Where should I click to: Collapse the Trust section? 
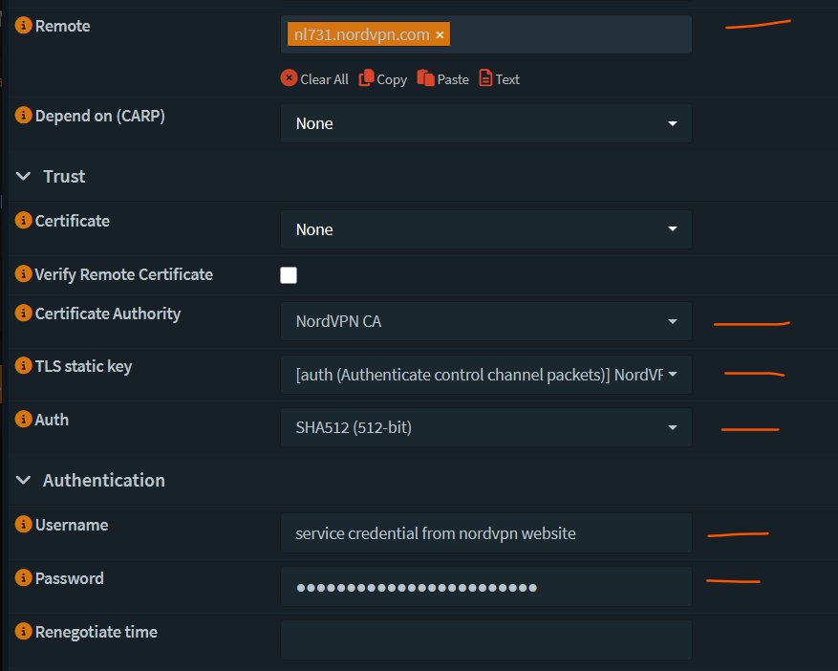[23, 177]
